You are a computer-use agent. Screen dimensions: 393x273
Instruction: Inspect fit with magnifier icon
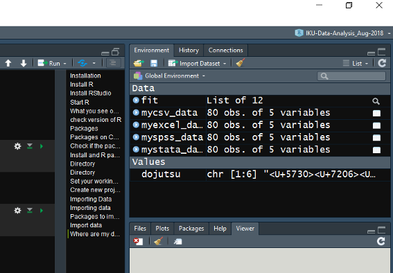[x=376, y=101]
